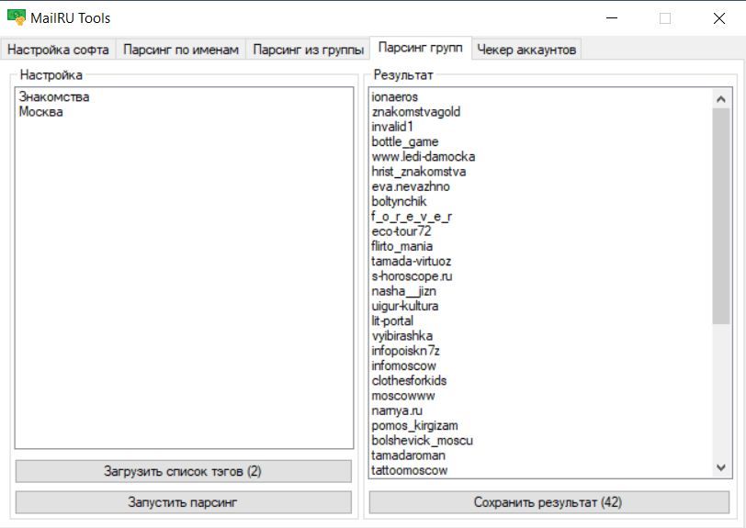Start parsing with Запустить парсинг
Image resolution: width=746 pixels, height=528 pixels.
(183, 502)
